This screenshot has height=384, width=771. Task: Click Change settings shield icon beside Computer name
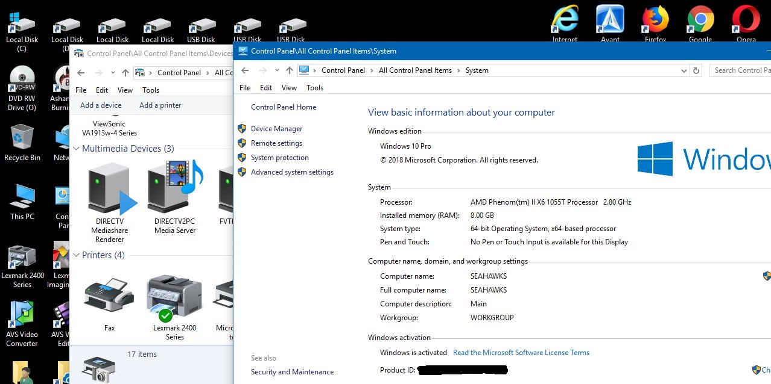[x=767, y=276]
